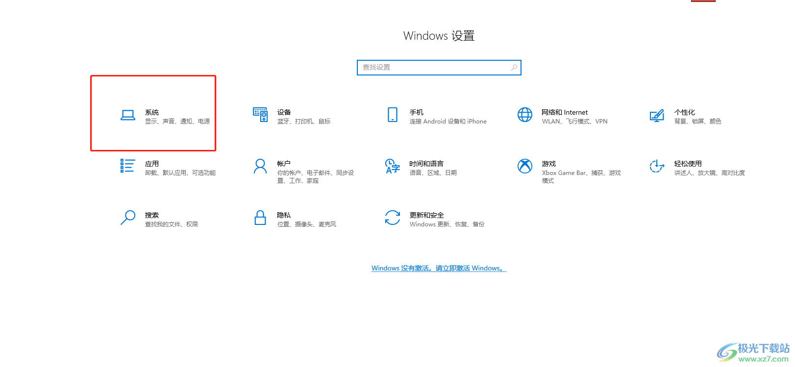Click the 位置、摄像头、麦克风 description
795x367 pixels.
pyautogui.click(x=307, y=224)
